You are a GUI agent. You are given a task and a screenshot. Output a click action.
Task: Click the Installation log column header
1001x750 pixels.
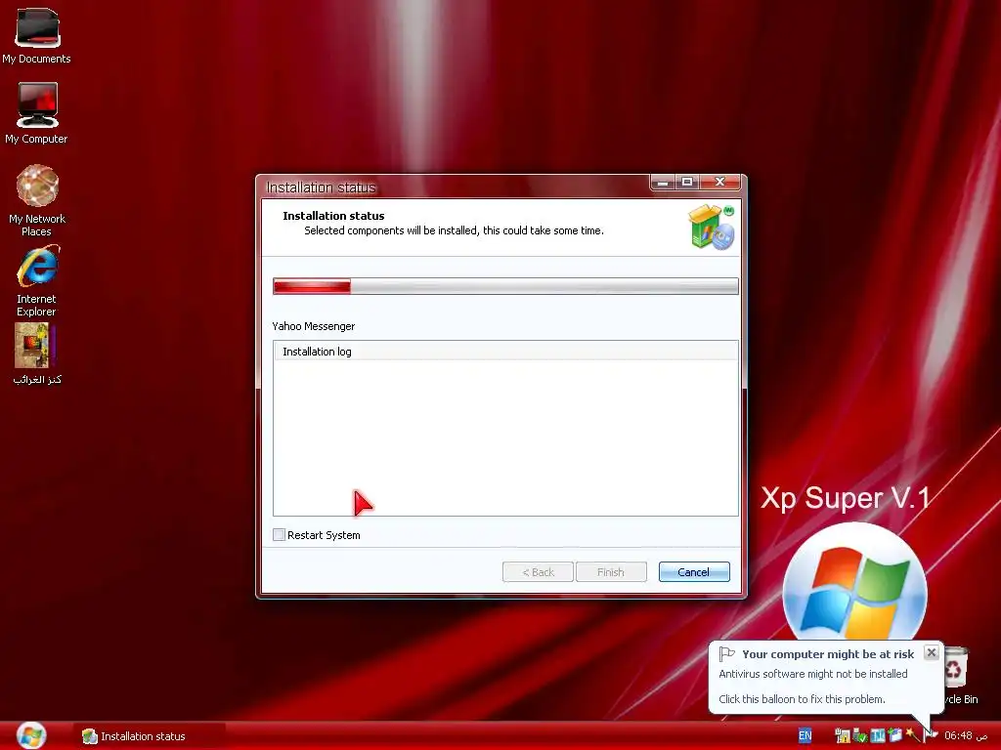(505, 352)
